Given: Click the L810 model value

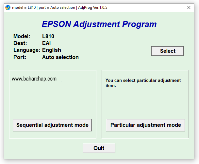Looking at the screenshot, I should coord(48,36).
